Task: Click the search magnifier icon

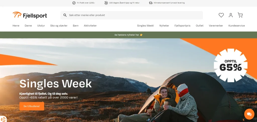Action: 65,15
